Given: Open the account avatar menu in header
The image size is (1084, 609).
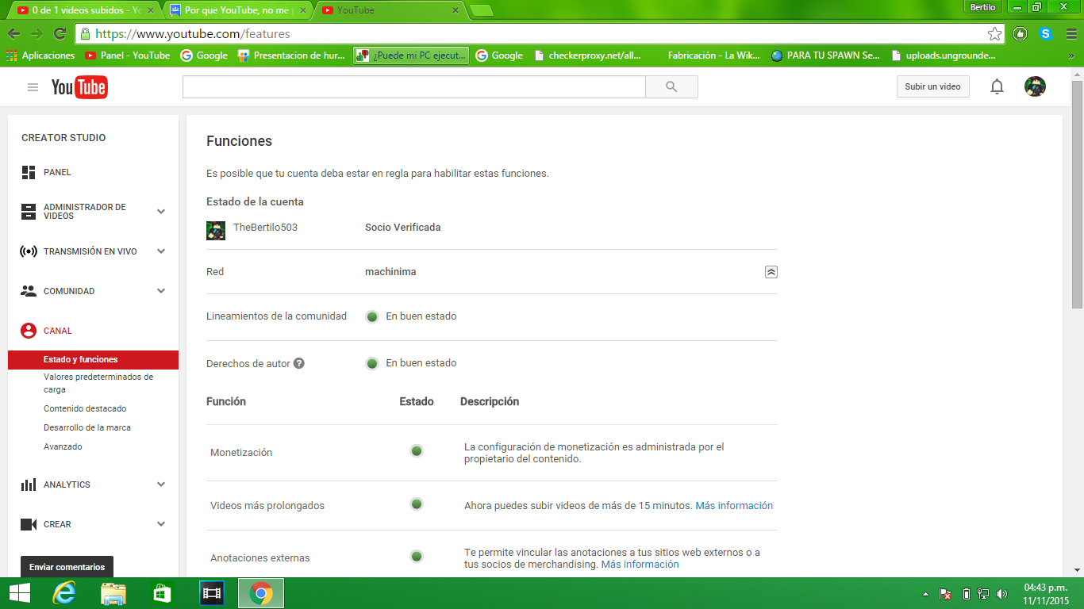Looking at the screenshot, I should [x=1035, y=86].
